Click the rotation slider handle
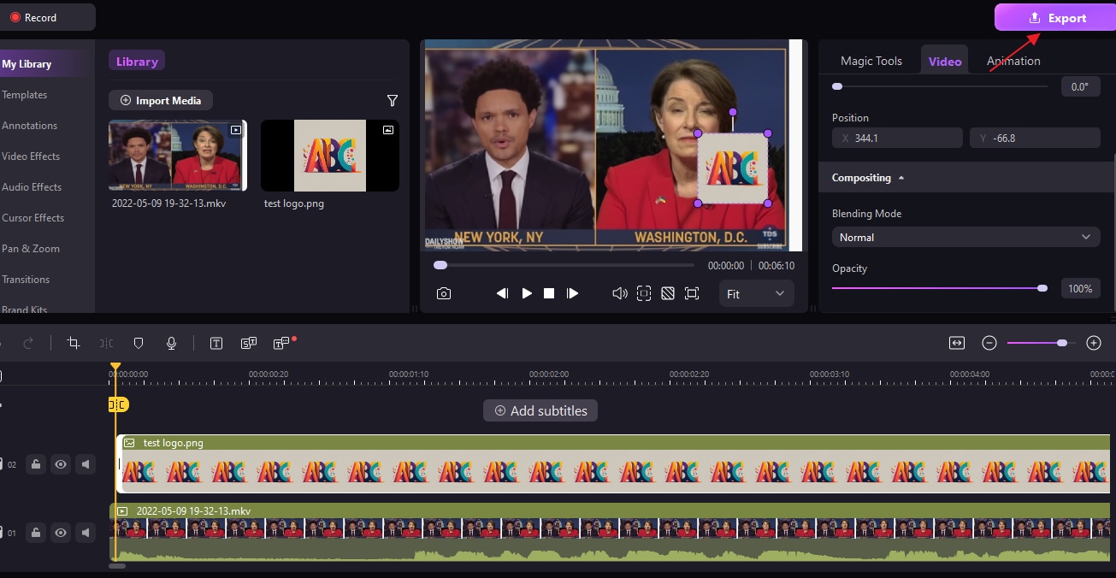This screenshot has width=1116, height=578. point(837,86)
